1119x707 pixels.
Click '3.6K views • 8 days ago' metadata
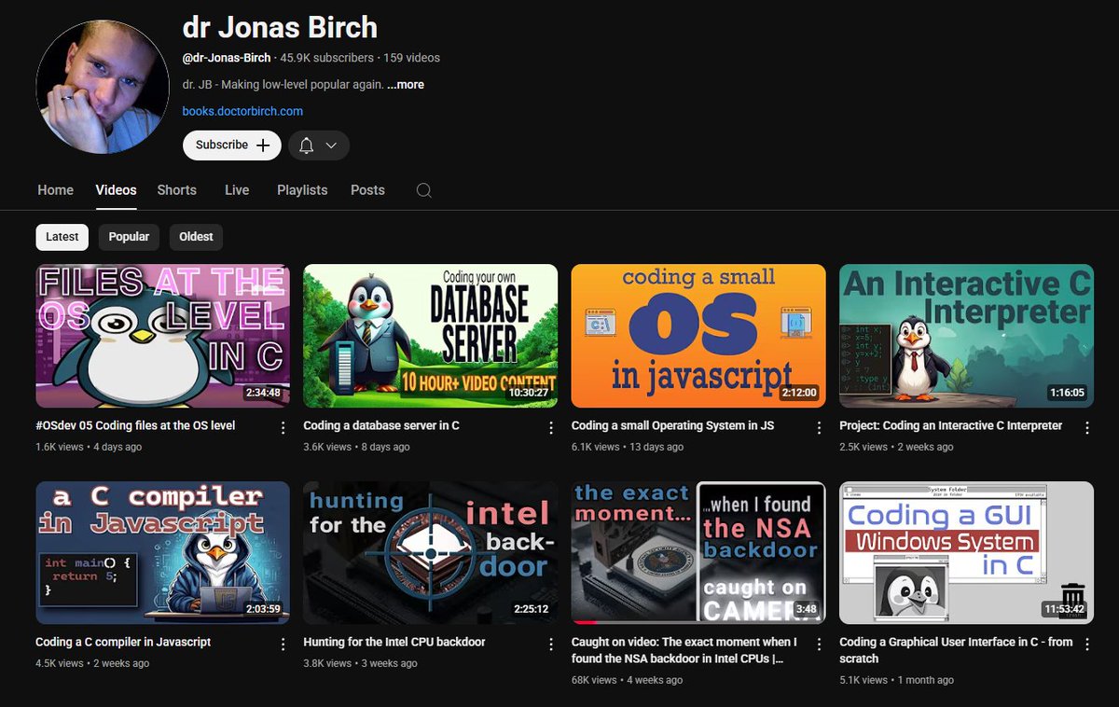coord(356,447)
